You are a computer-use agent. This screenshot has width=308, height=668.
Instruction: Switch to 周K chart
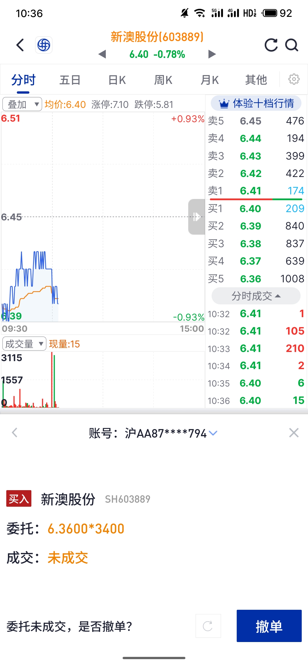163,80
